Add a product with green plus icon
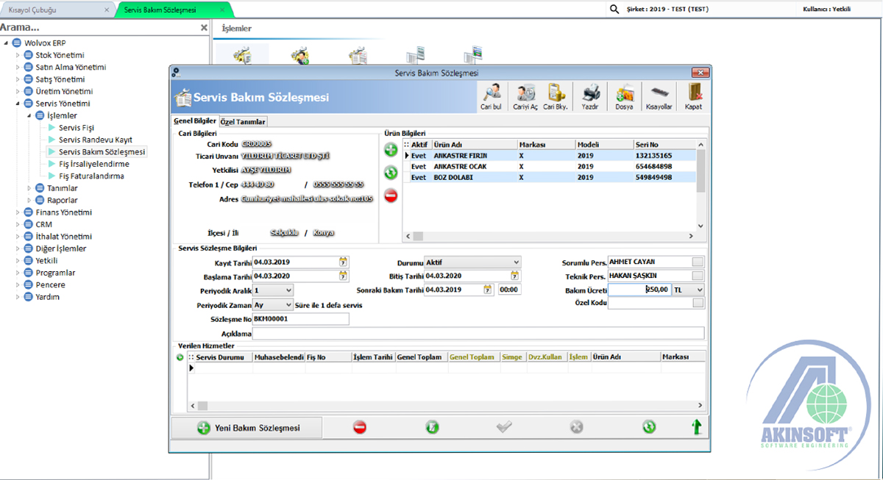 391,150
